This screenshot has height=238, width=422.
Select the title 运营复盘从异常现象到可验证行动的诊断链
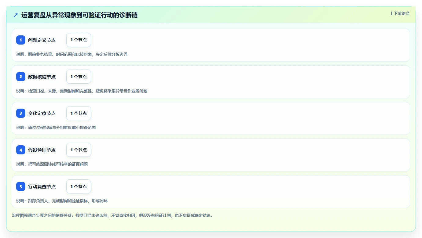79,15
